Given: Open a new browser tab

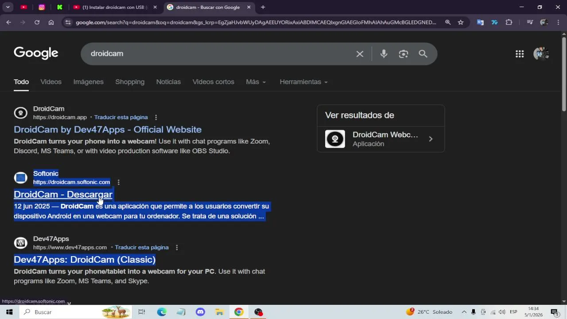Looking at the screenshot, I should click(263, 7).
